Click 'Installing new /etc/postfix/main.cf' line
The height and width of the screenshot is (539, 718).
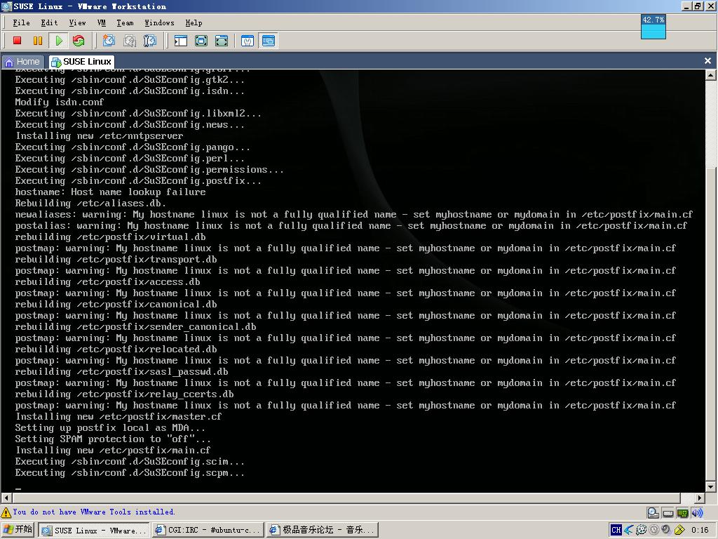pyautogui.click(x=113, y=450)
